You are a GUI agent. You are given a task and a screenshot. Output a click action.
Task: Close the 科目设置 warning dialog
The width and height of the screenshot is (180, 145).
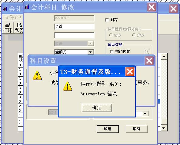coord(149,61)
